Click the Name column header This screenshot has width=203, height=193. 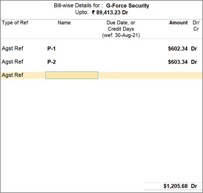64,23
